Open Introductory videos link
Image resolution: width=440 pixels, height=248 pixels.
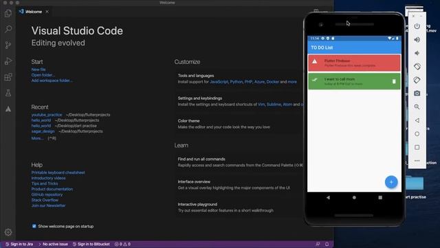(48, 178)
